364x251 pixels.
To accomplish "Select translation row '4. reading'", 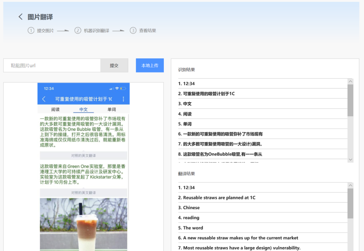I will click(x=263, y=218).
